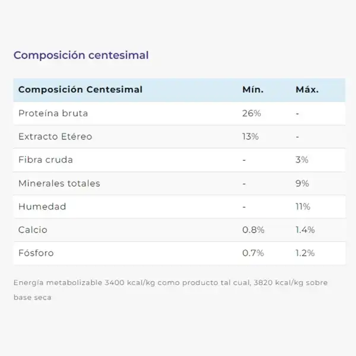Click the 'Energía metabolizable' footnote text
The image size is (356, 356).
pos(170,290)
